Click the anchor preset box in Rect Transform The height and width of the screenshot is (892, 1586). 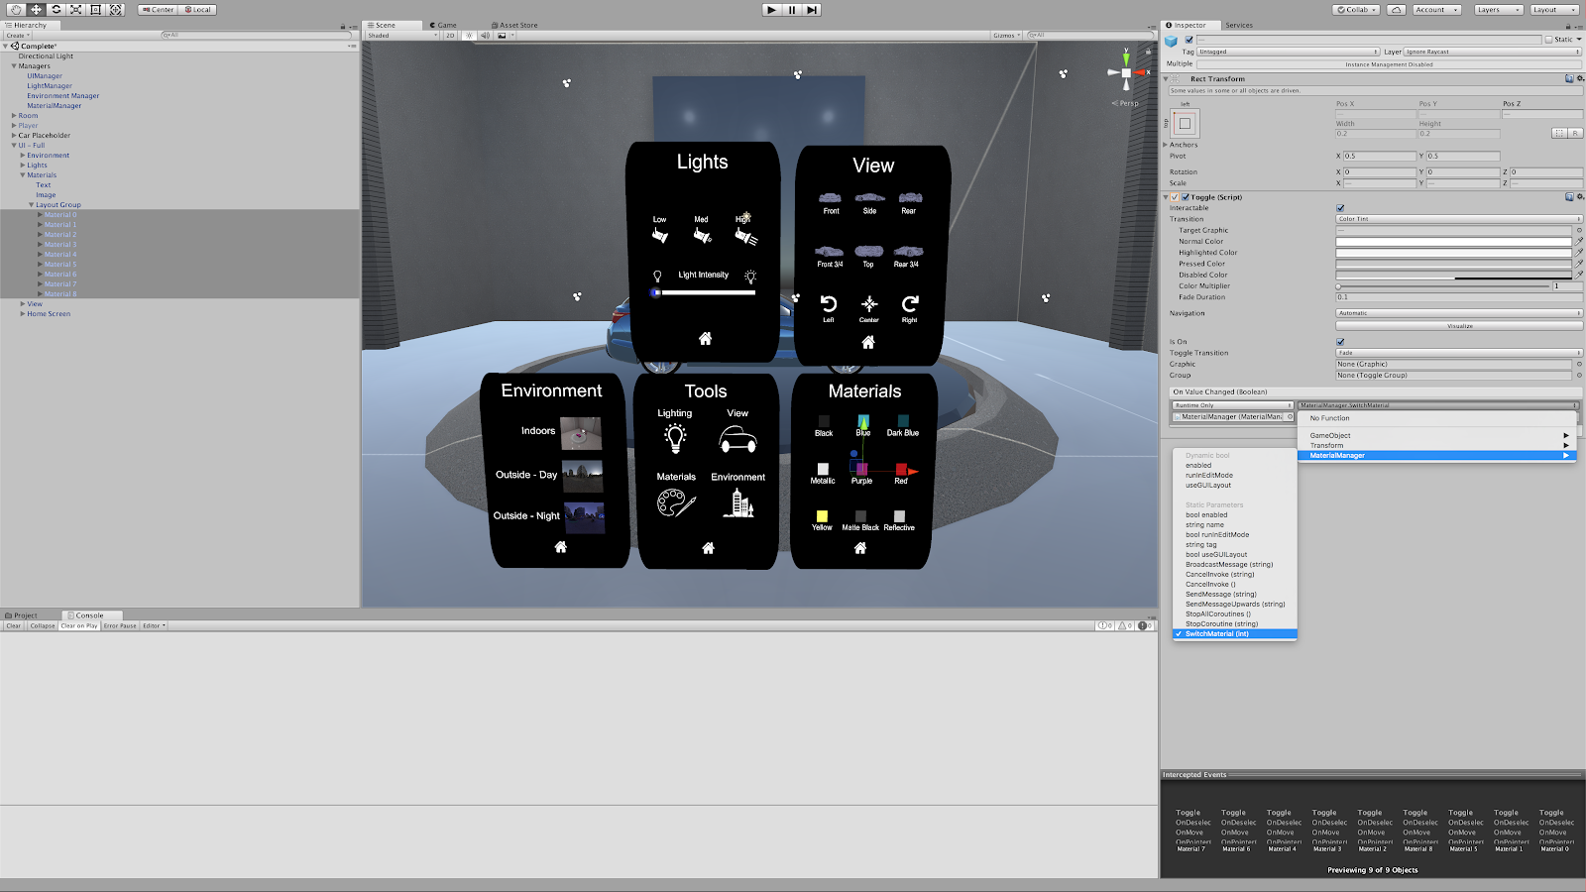pyautogui.click(x=1185, y=124)
